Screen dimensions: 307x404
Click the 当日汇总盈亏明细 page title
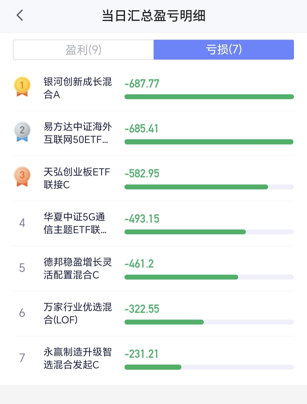(153, 16)
